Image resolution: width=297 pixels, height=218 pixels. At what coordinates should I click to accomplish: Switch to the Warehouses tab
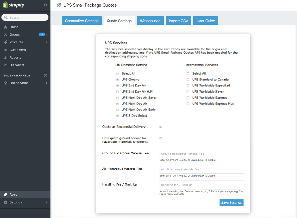point(150,21)
